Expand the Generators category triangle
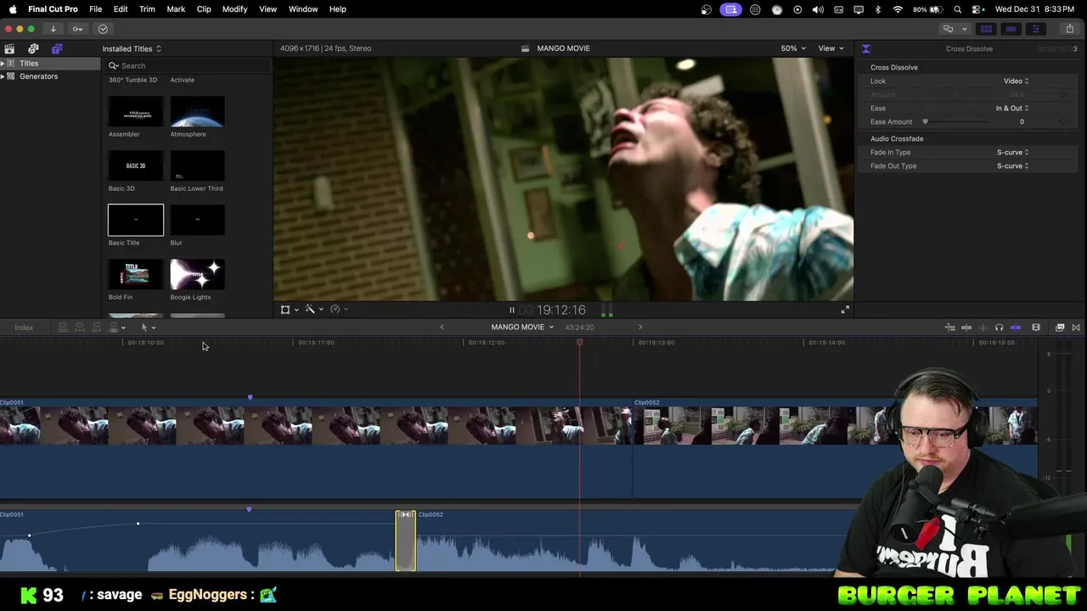 point(3,76)
